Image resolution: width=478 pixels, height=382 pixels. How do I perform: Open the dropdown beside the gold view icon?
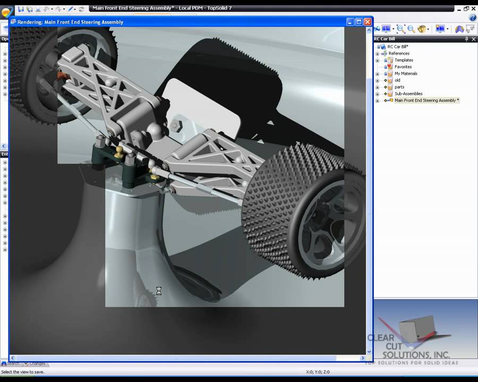click(x=428, y=29)
